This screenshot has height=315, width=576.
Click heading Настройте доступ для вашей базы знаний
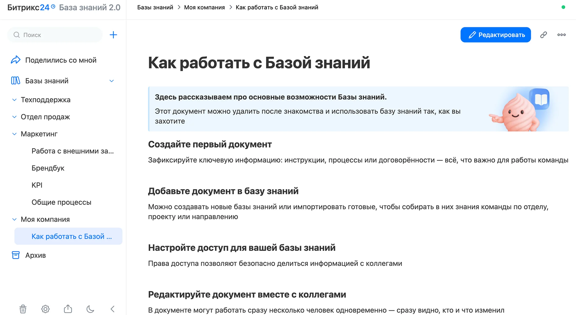242,248
